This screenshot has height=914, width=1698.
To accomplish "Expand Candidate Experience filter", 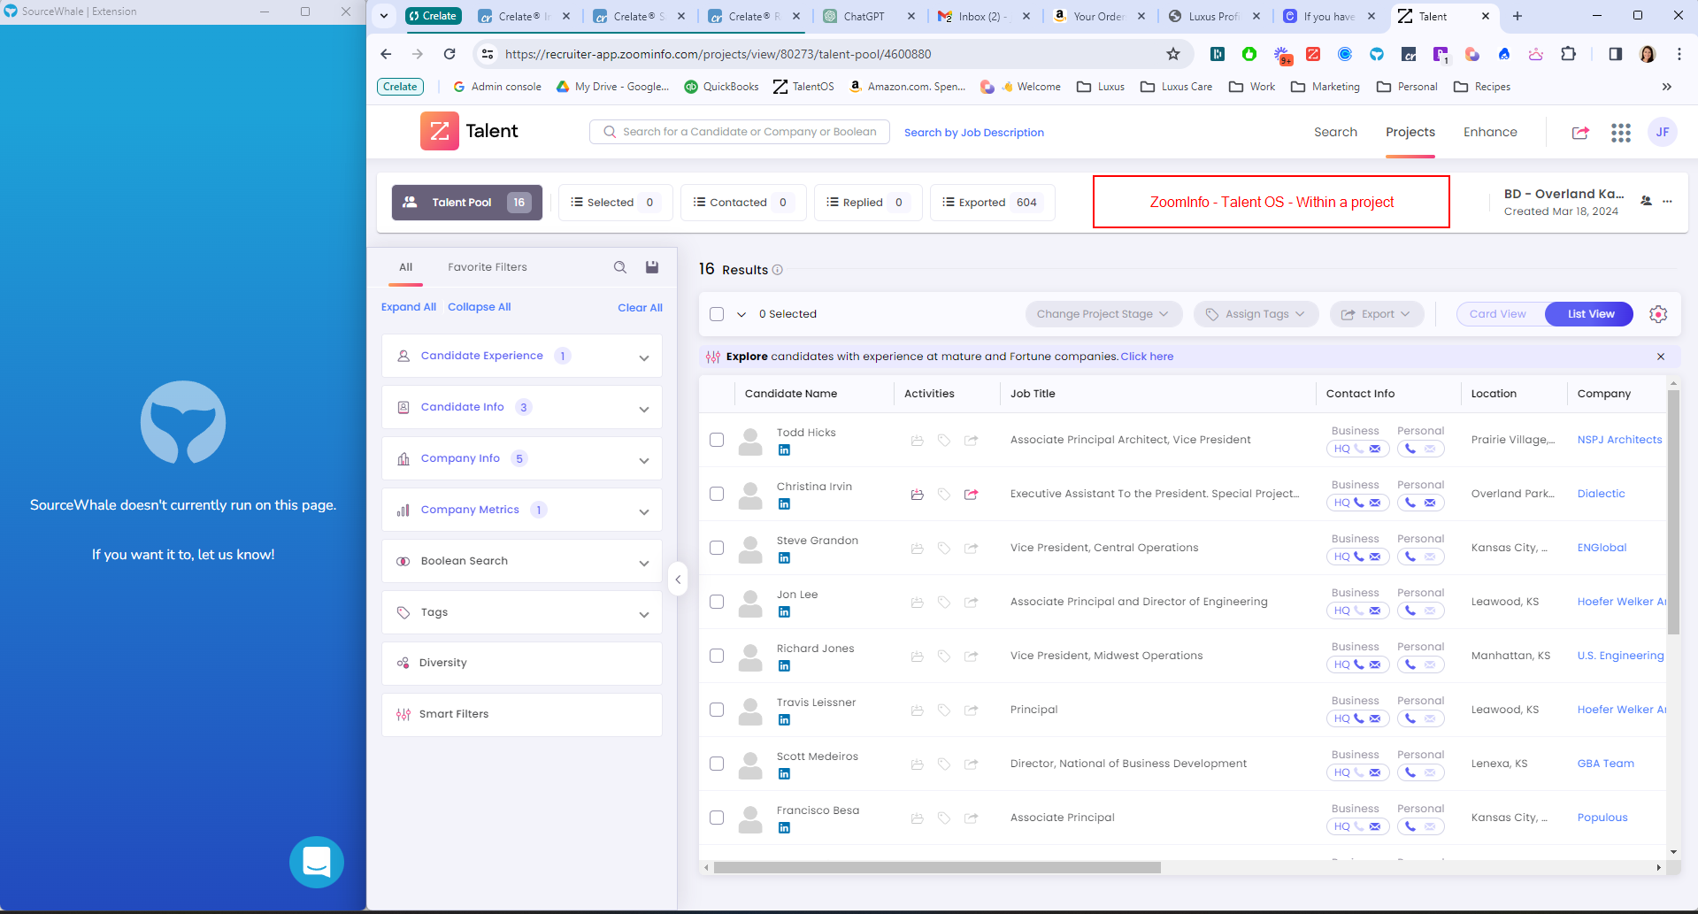I will 522,356.
